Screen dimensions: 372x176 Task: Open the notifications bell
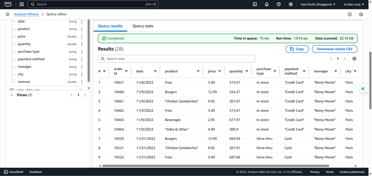point(267,4)
